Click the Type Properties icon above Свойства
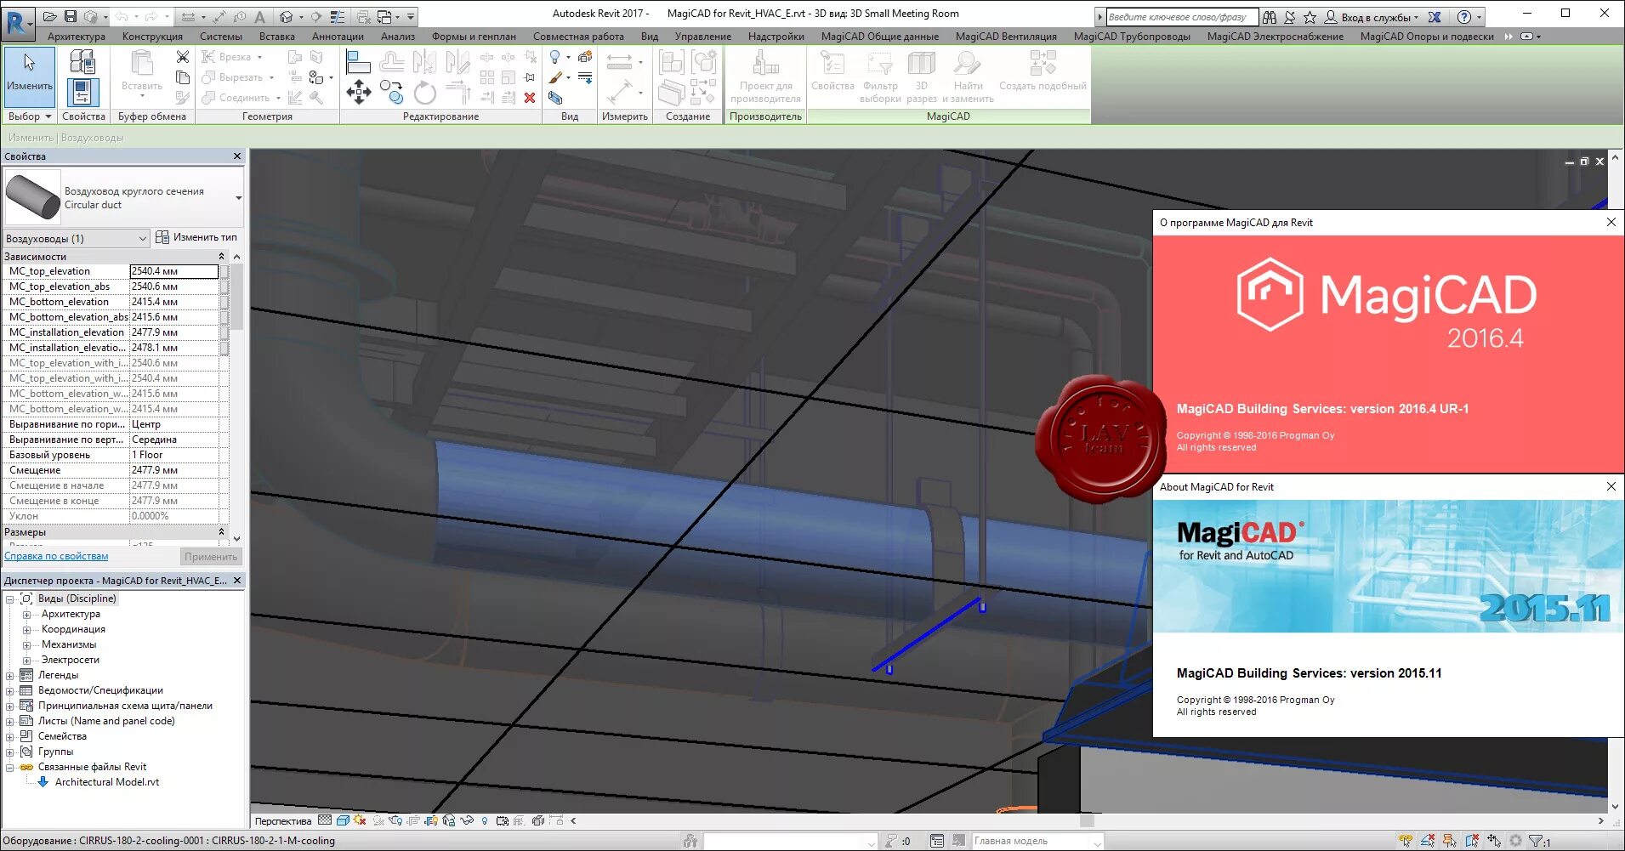This screenshot has height=851, width=1625. click(82, 61)
